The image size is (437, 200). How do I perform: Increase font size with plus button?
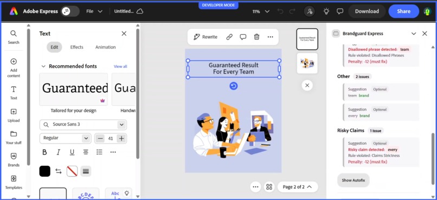[x=121, y=138]
